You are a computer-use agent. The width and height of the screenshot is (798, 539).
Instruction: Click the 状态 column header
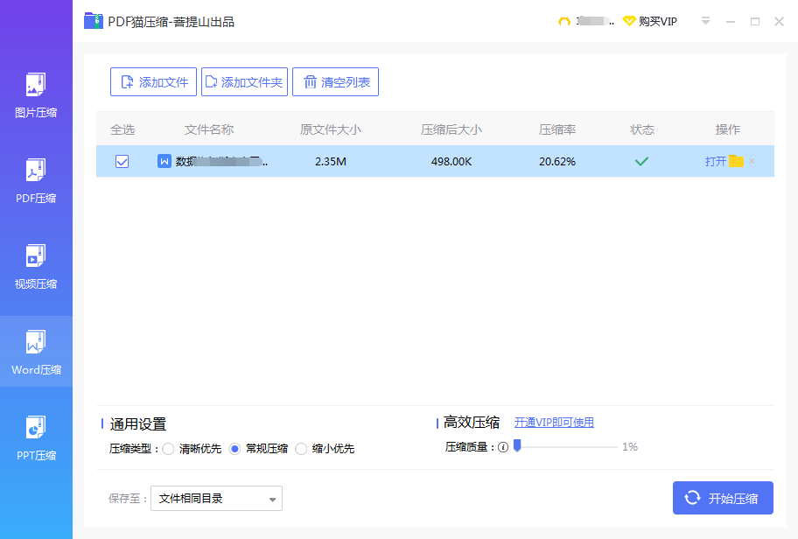tap(642, 129)
